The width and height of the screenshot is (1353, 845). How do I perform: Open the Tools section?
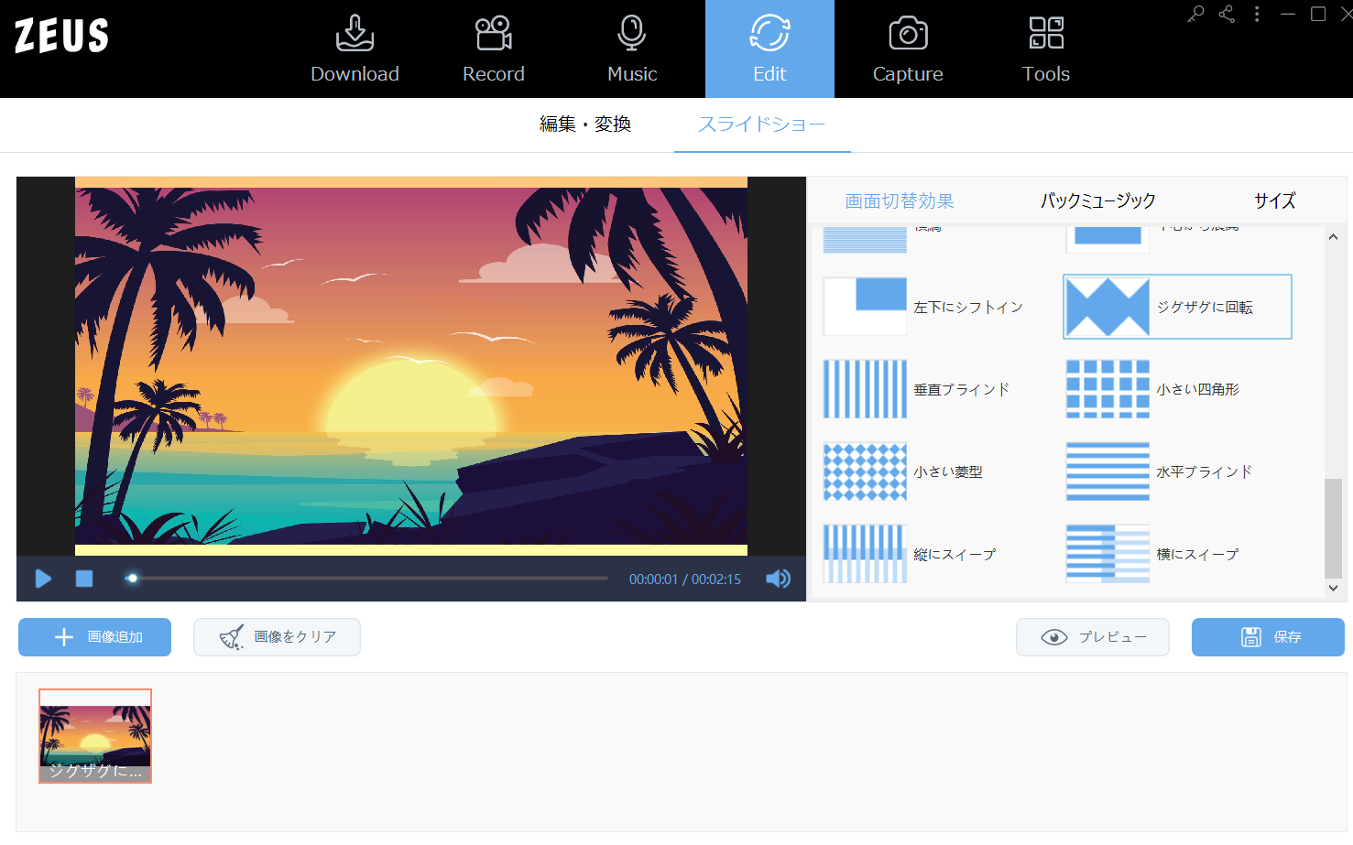point(1045,49)
